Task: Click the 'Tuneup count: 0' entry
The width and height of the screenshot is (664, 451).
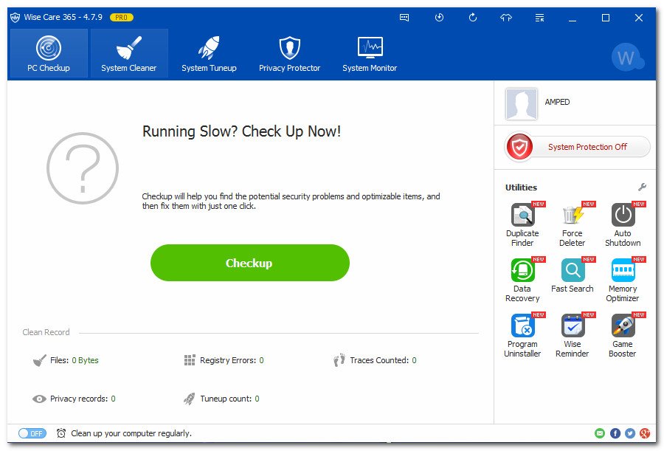Action: [221, 399]
